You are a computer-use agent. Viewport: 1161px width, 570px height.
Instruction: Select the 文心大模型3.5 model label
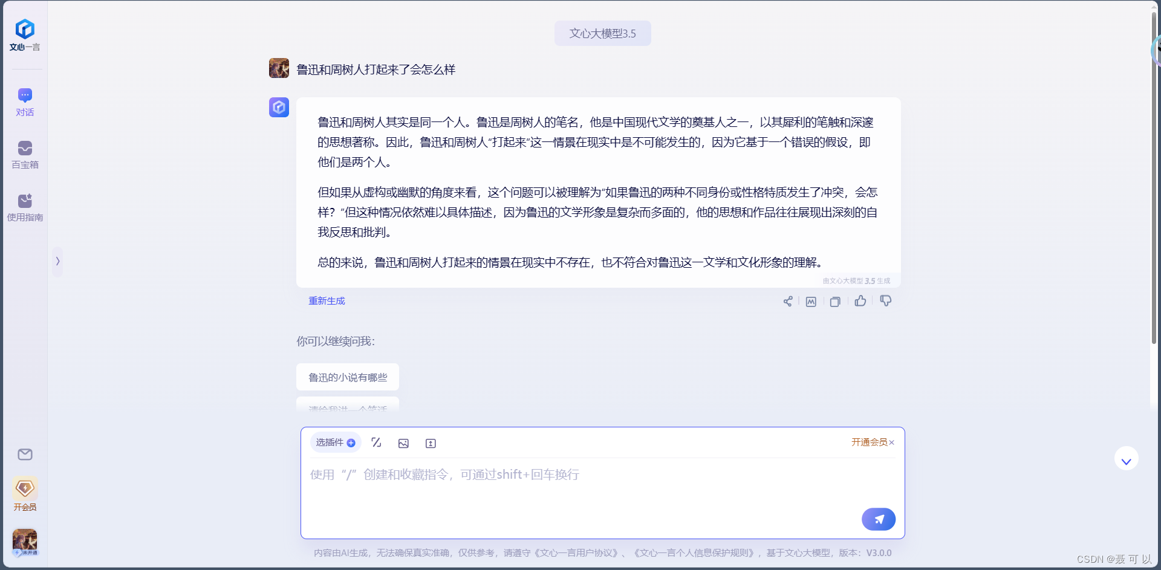[x=602, y=33]
